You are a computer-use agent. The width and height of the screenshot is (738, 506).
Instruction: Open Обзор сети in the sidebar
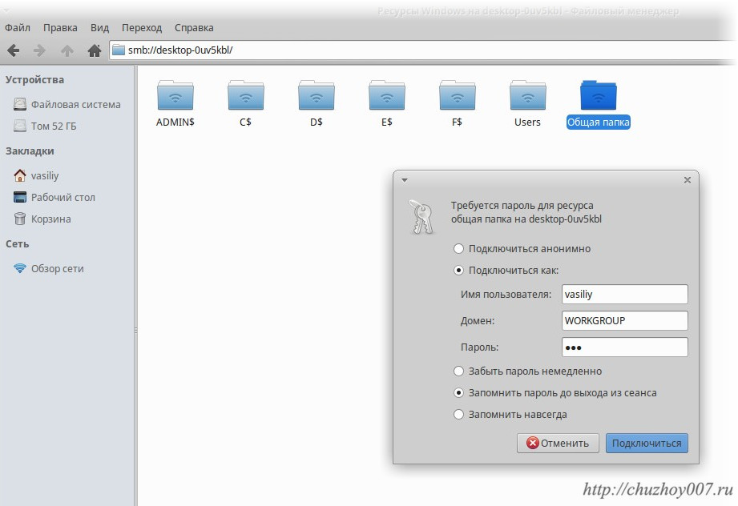(57, 268)
